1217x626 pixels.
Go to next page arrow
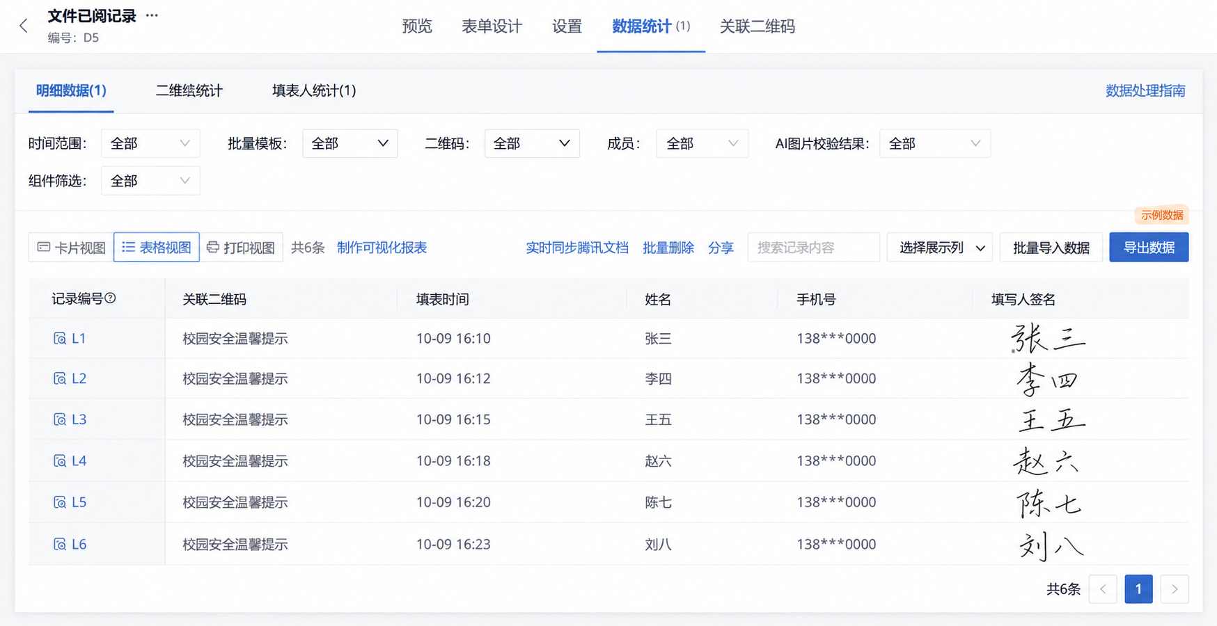pos(1175,589)
